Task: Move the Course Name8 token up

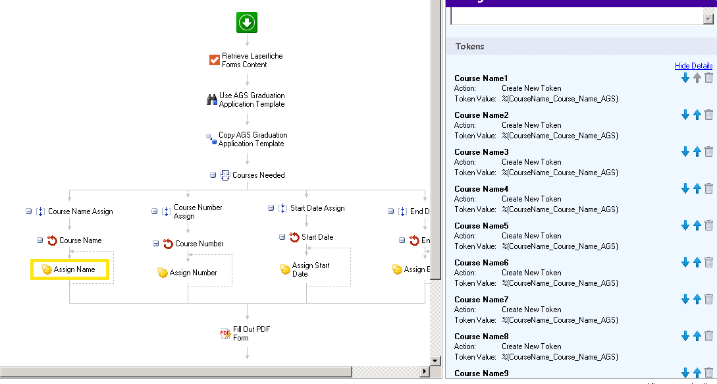Action: point(697,337)
